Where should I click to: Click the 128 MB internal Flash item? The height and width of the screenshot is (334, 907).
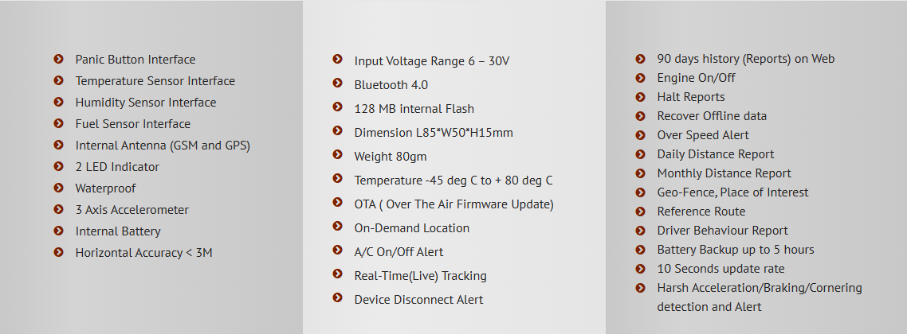pyautogui.click(x=414, y=109)
